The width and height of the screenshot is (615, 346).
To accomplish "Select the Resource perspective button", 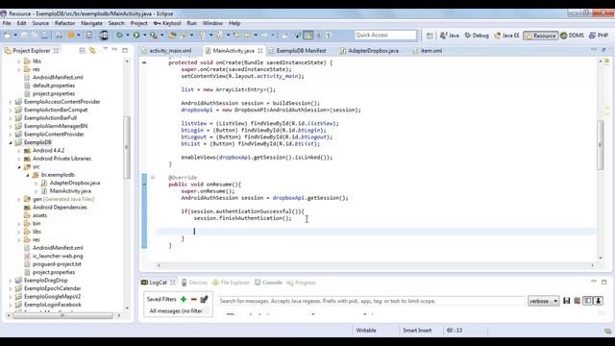I will click(541, 36).
